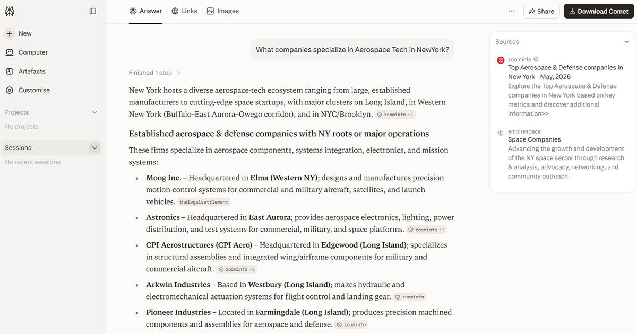
Task: Open Artefacts in sidebar
Action: 25,71
